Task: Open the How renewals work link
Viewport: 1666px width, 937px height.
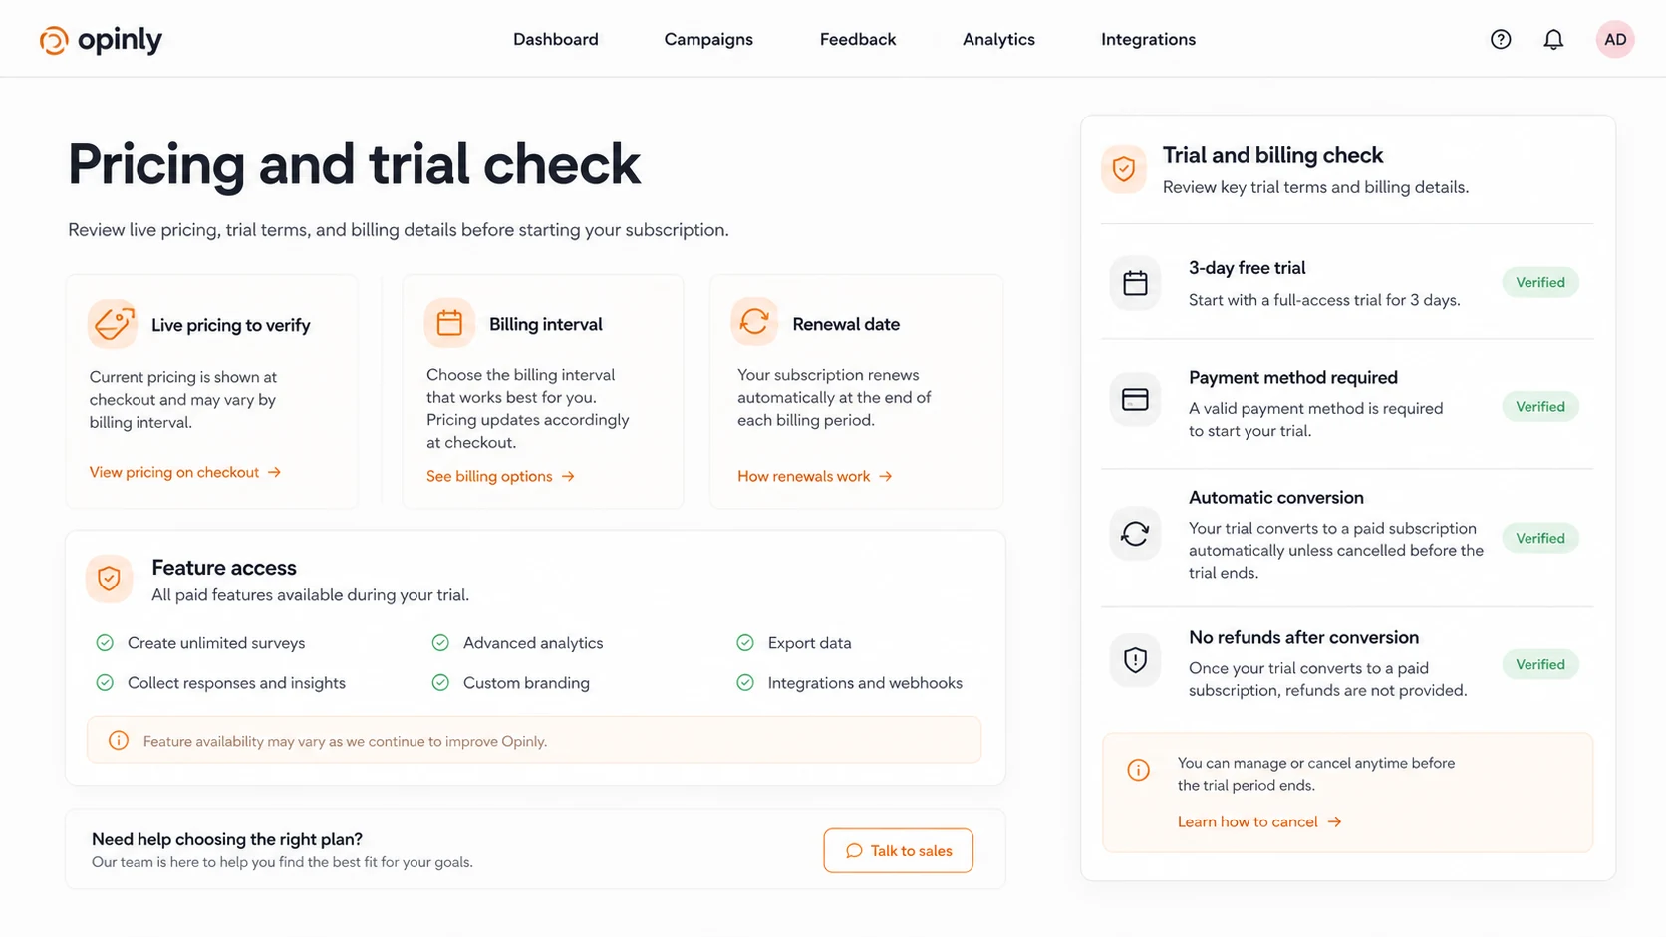Action: (815, 476)
